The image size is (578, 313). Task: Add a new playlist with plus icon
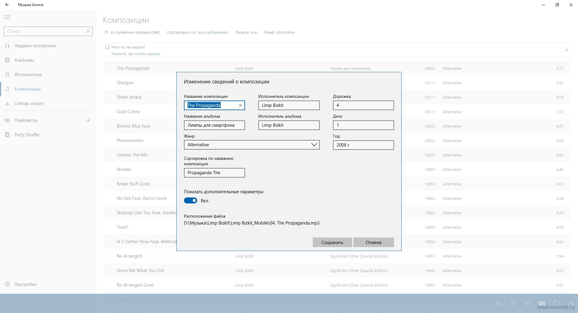[88, 120]
